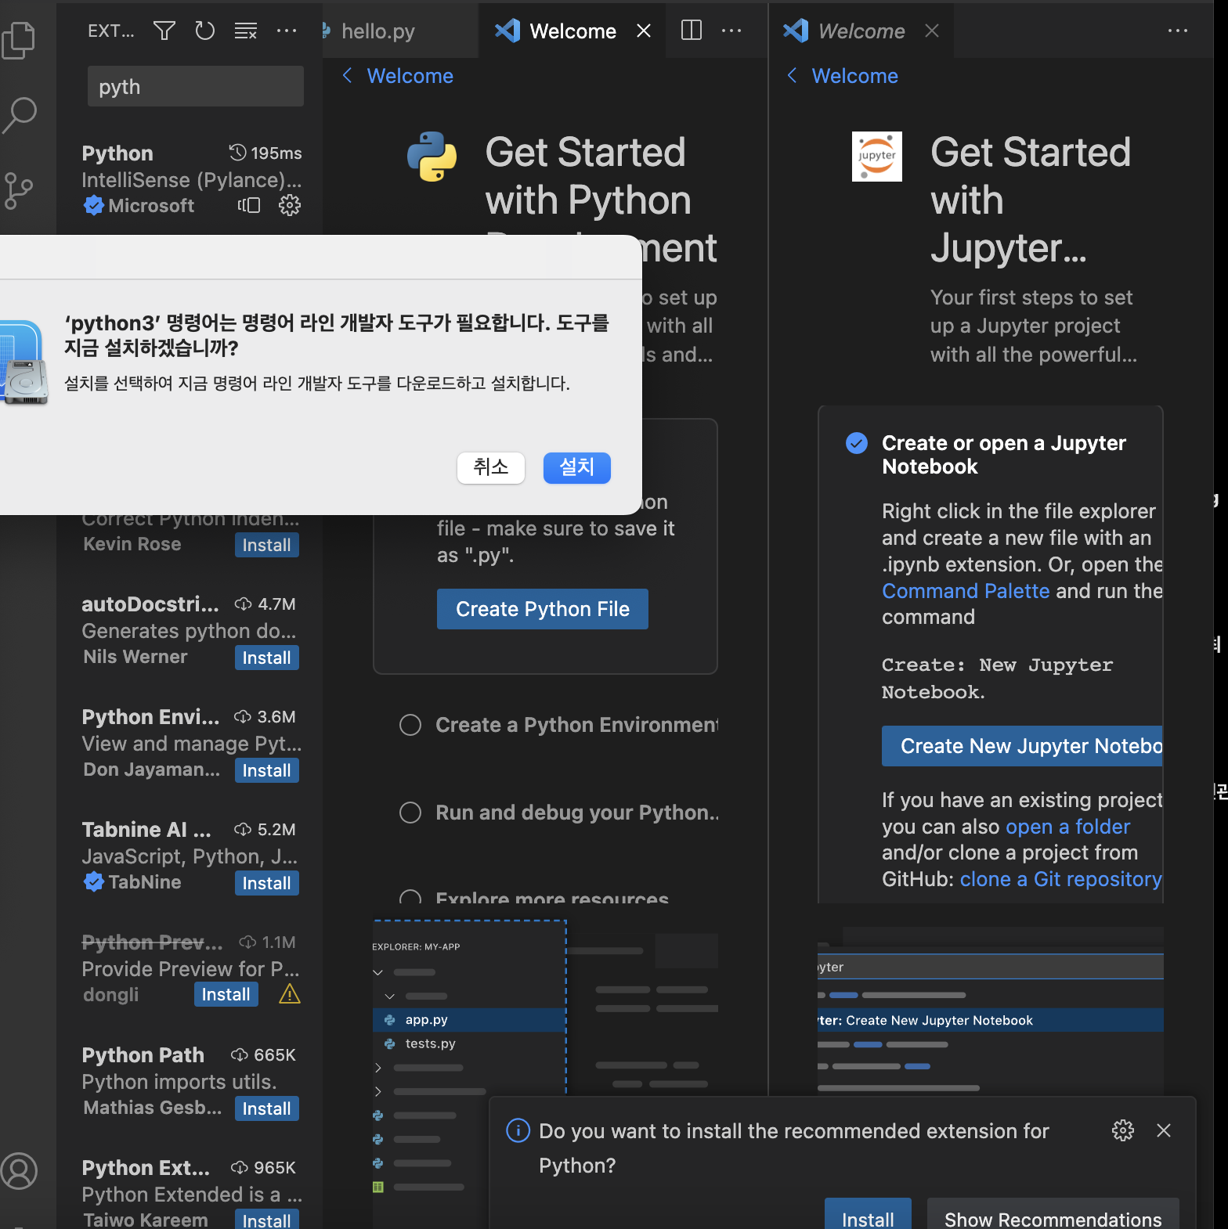Open the Accounts menu in activity bar
Viewport: 1228px width, 1229px height.
[x=20, y=1171]
